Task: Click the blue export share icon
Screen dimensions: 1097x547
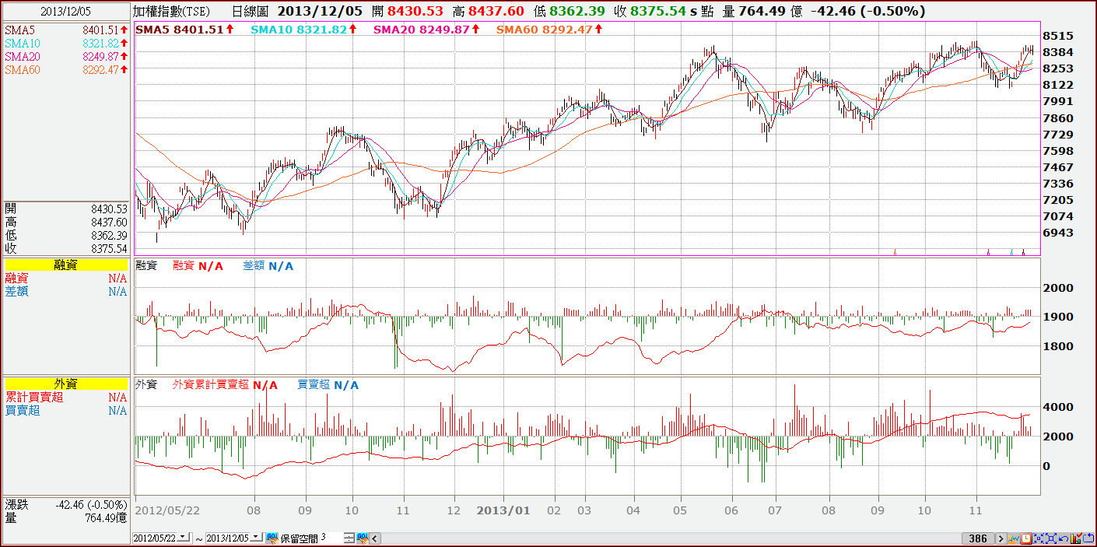Action: 1088,538
